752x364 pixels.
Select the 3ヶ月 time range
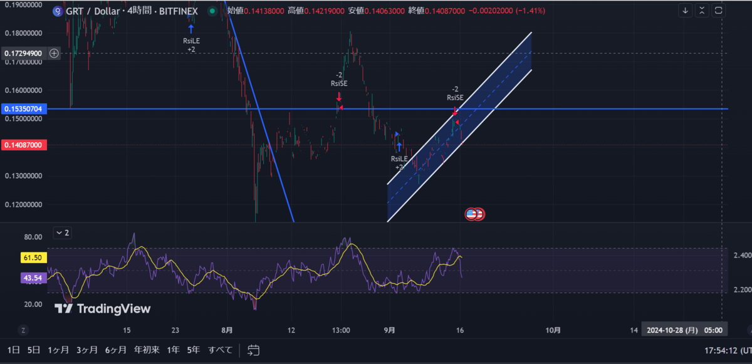click(x=87, y=350)
